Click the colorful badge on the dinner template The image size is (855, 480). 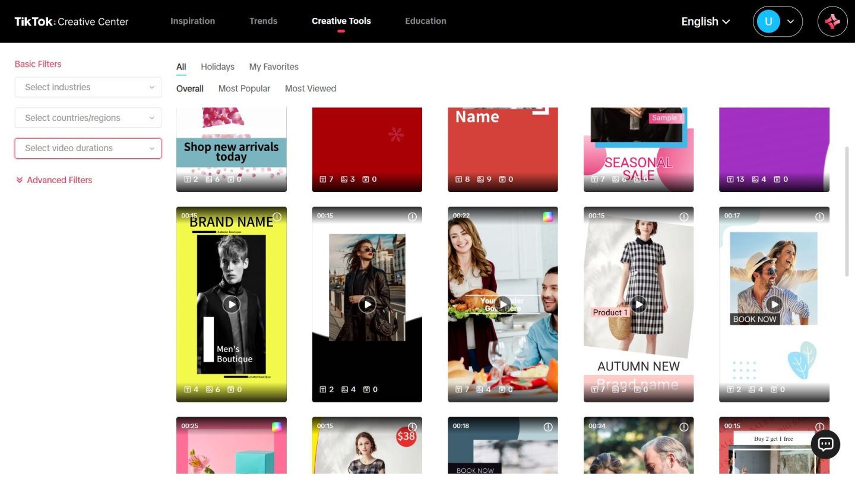(548, 217)
